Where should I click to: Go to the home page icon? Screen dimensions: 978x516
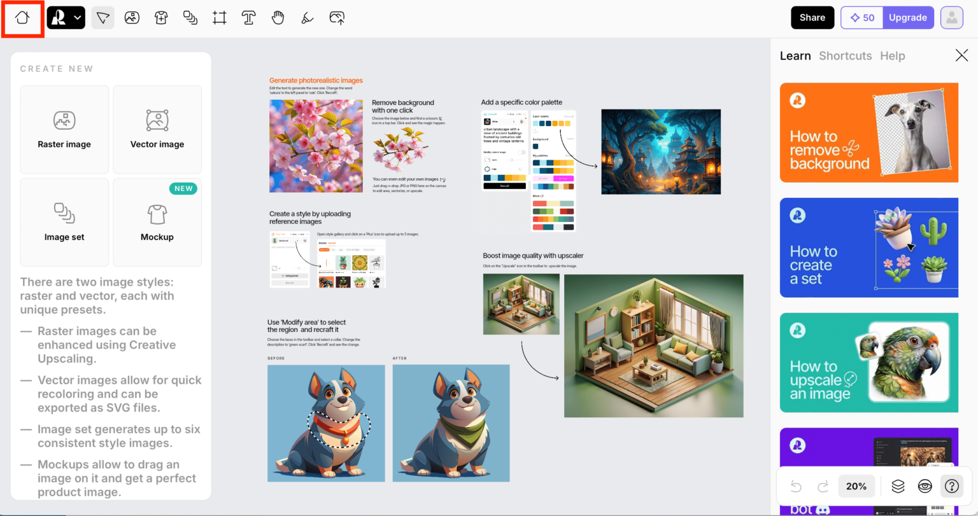[x=22, y=18]
